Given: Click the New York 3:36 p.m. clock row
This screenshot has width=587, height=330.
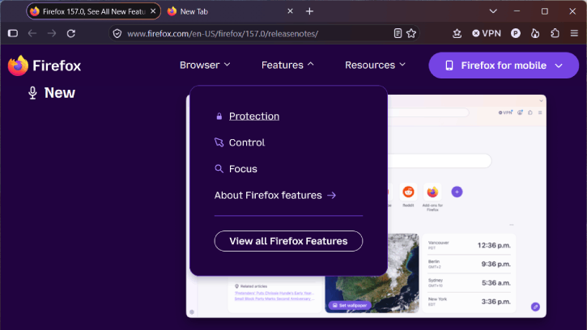Looking at the screenshot, I should point(469,302).
